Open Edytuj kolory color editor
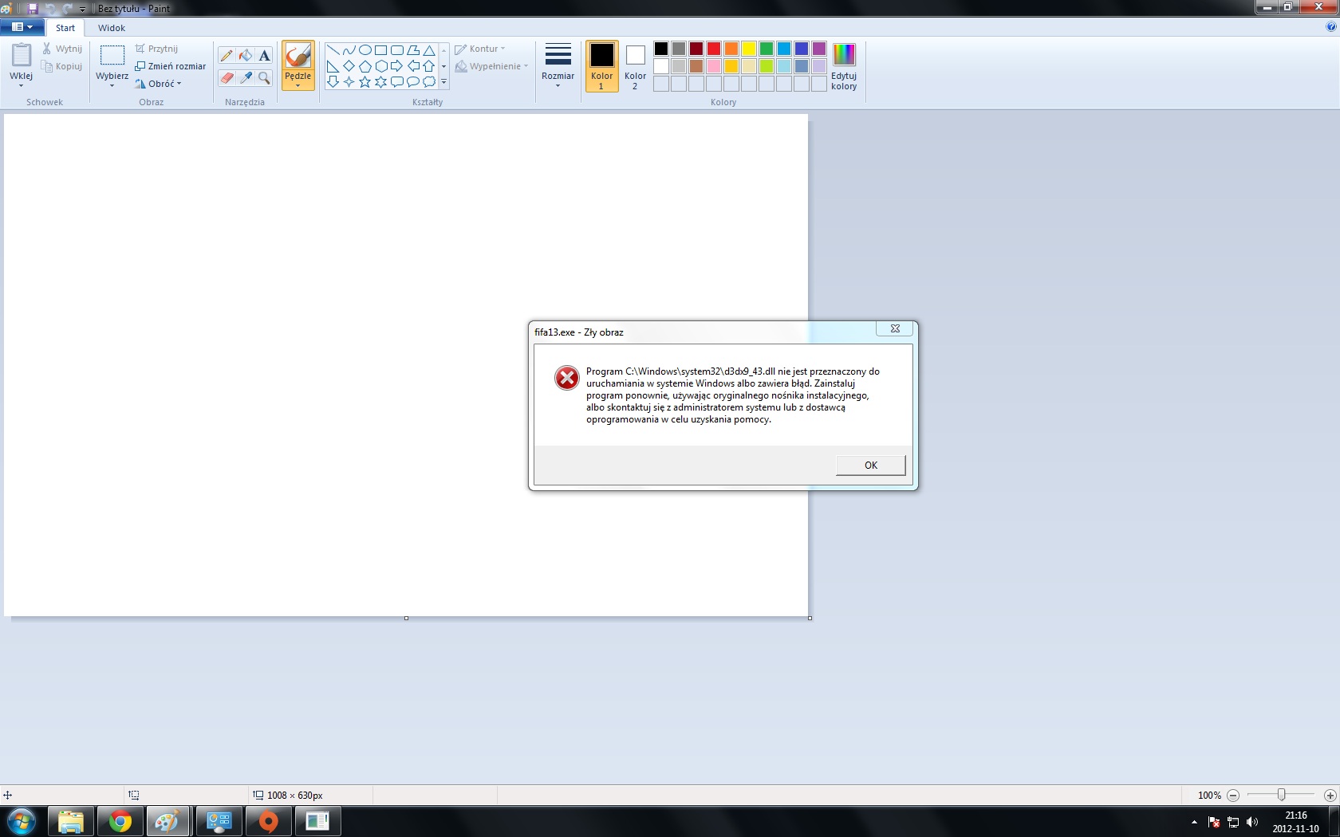 pyautogui.click(x=844, y=66)
